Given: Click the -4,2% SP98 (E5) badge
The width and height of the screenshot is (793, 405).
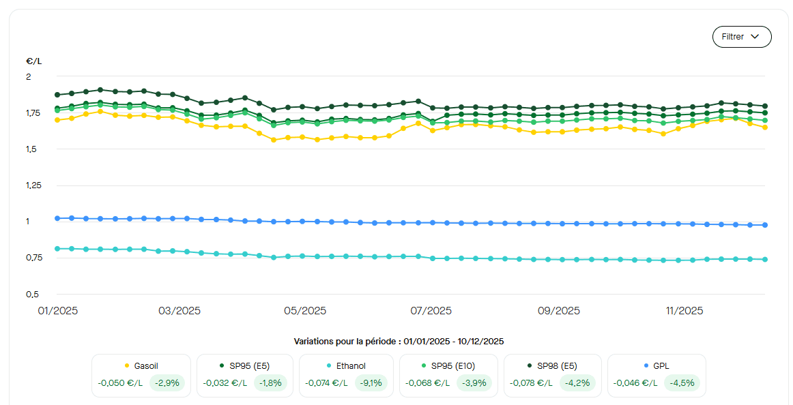Looking at the screenshot, I should coord(577,383).
